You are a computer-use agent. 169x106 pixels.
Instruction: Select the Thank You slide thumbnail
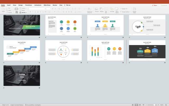coord(22,76)
